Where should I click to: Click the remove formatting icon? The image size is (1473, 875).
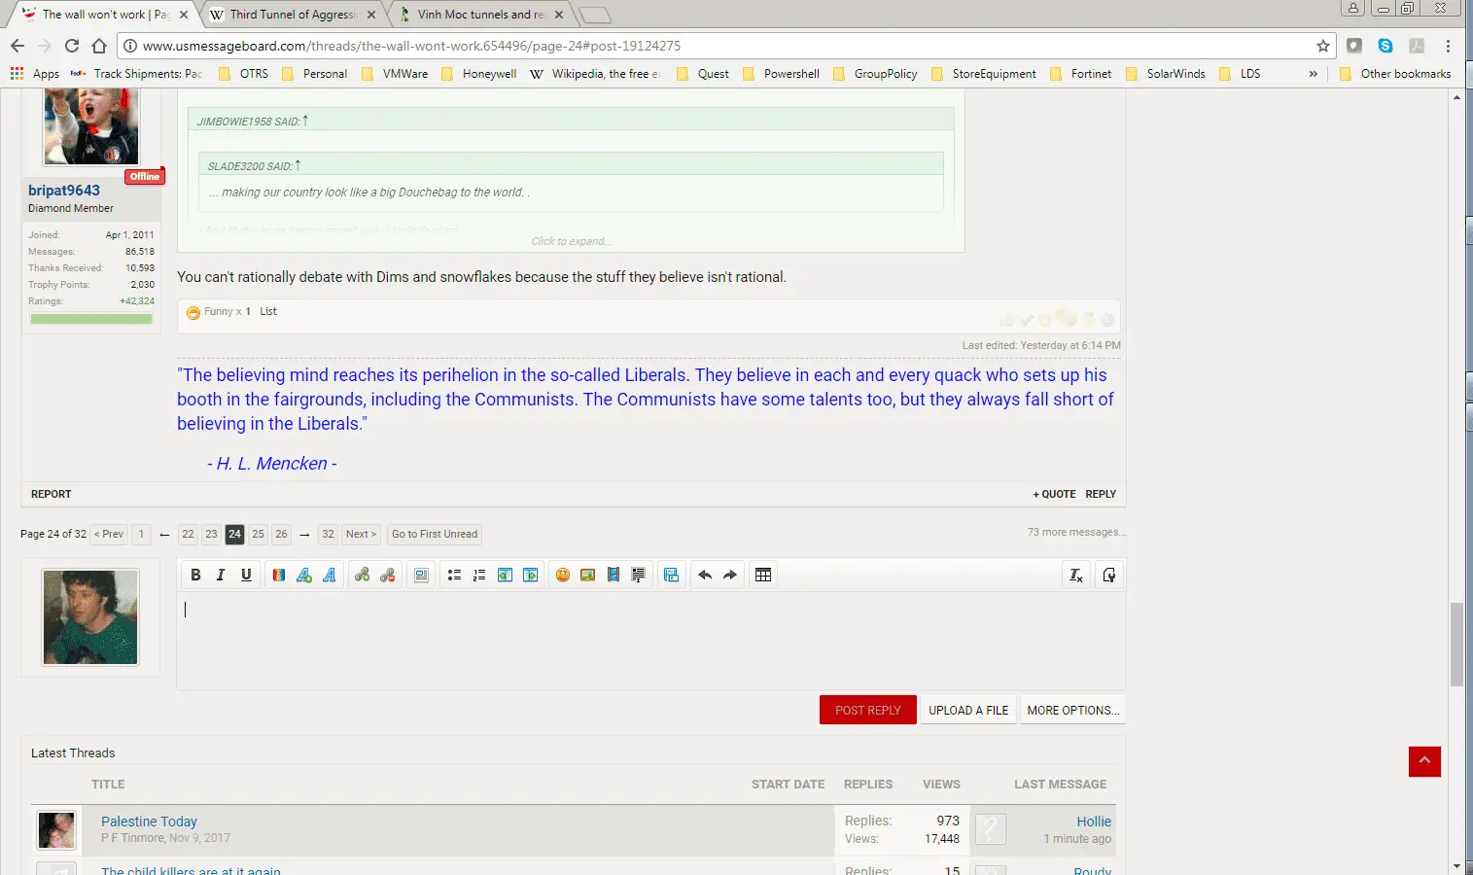[1076, 576]
